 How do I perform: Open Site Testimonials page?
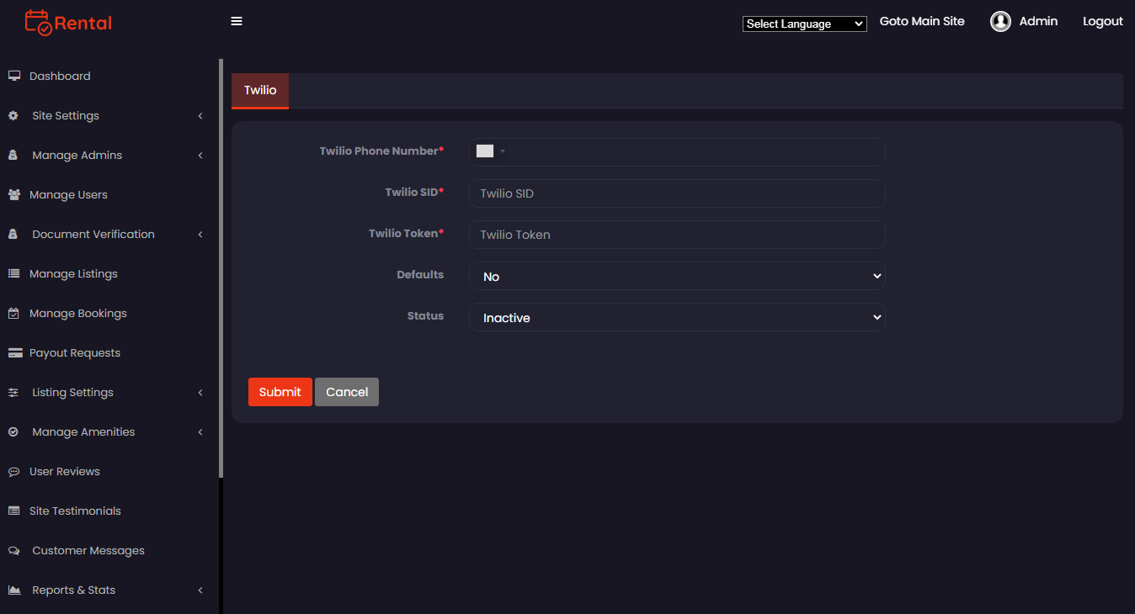pos(75,511)
